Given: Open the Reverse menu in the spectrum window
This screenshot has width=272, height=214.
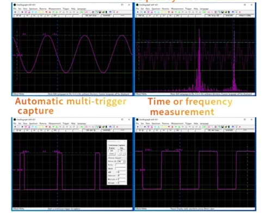Looking at the screenshot, I should point(165,9).
